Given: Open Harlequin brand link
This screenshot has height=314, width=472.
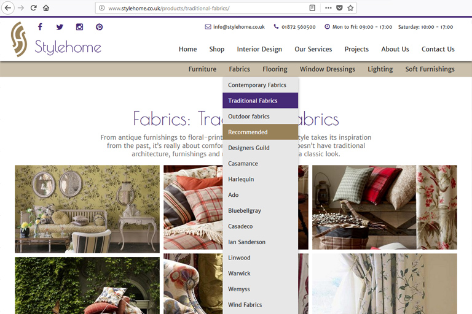Looking at the screenshot, I should pyautogui.click(x=261, y=179).
